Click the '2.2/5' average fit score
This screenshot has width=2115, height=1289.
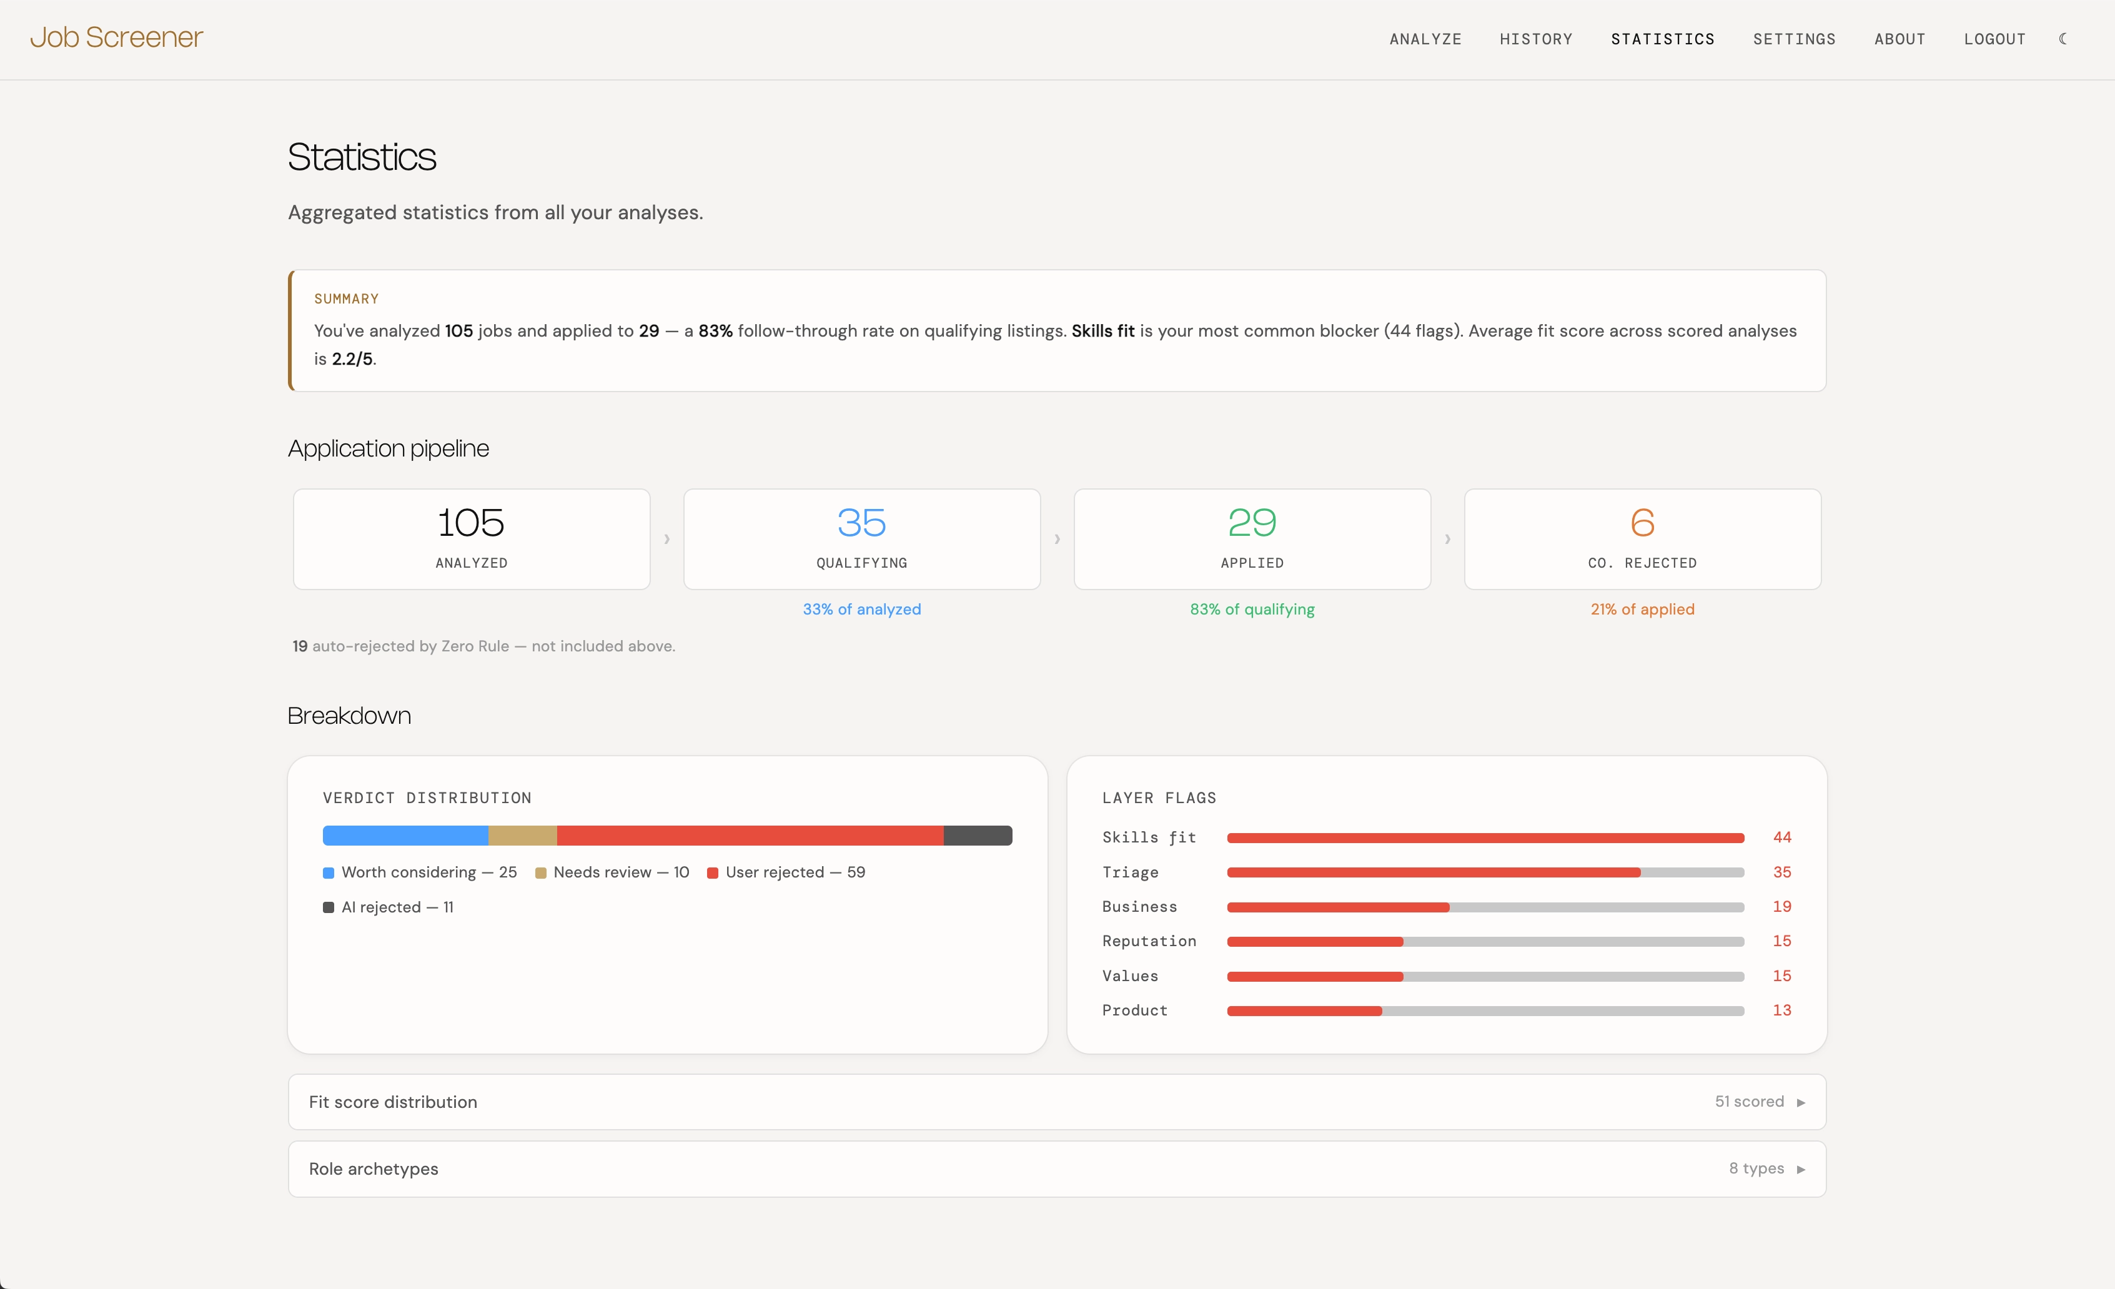352,358
